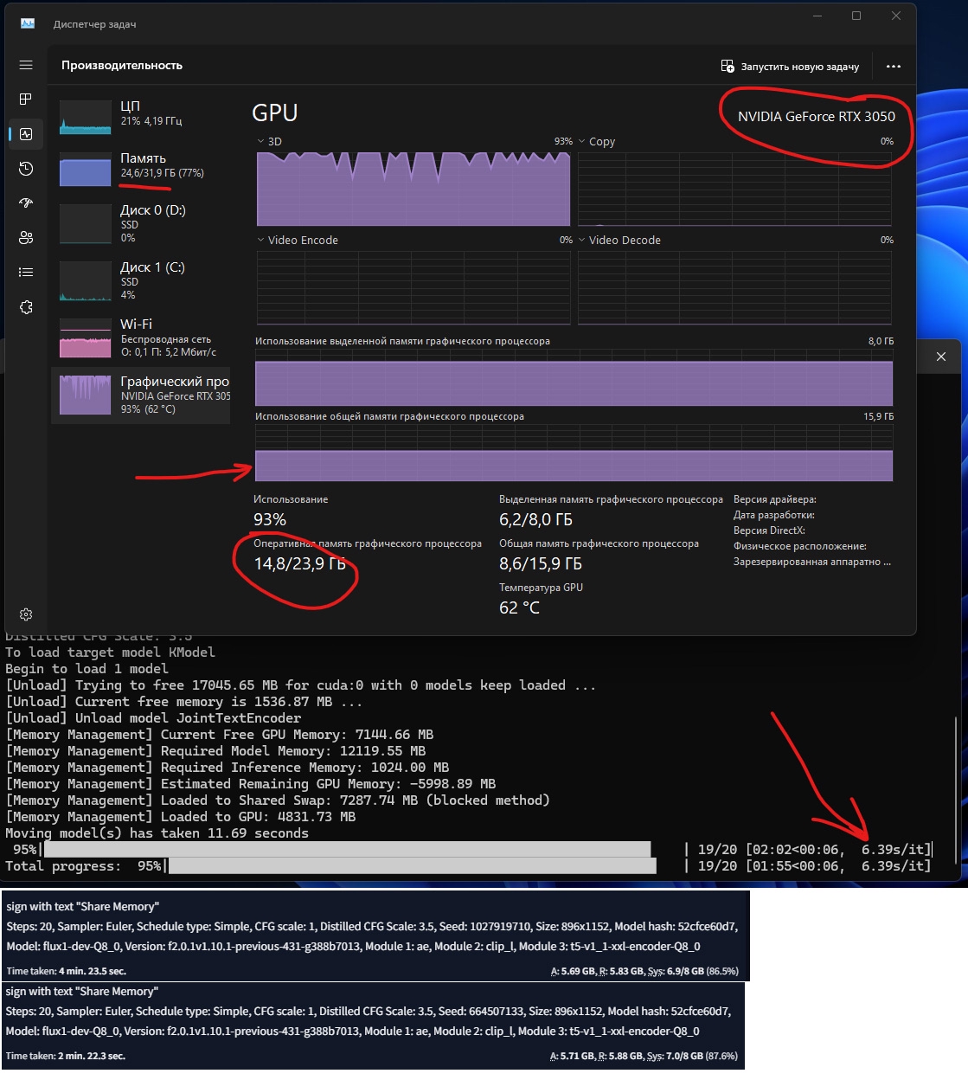Open the Task Manager navigation hamburger menu
This screenshot has width=968, height=1080.
(26, 65)
